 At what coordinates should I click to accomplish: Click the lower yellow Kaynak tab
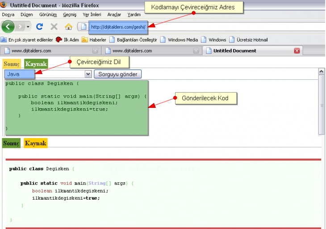[x=36, y=143]
